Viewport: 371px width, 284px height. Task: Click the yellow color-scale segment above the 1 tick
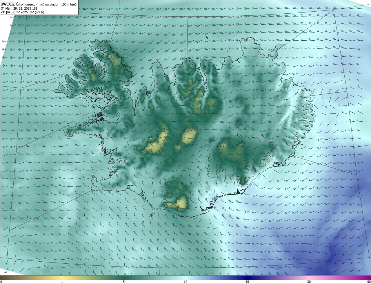click(62, 277)
